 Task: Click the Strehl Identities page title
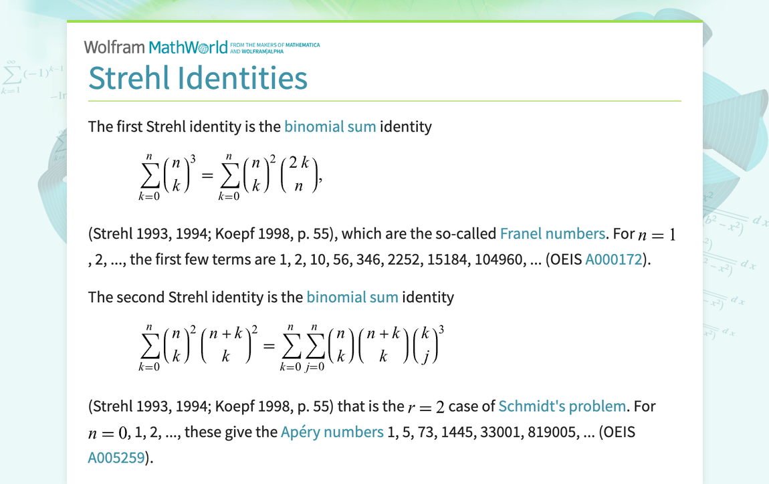click(x=198, y=78)
